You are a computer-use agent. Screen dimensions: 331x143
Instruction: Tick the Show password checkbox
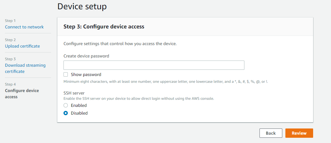66,74
